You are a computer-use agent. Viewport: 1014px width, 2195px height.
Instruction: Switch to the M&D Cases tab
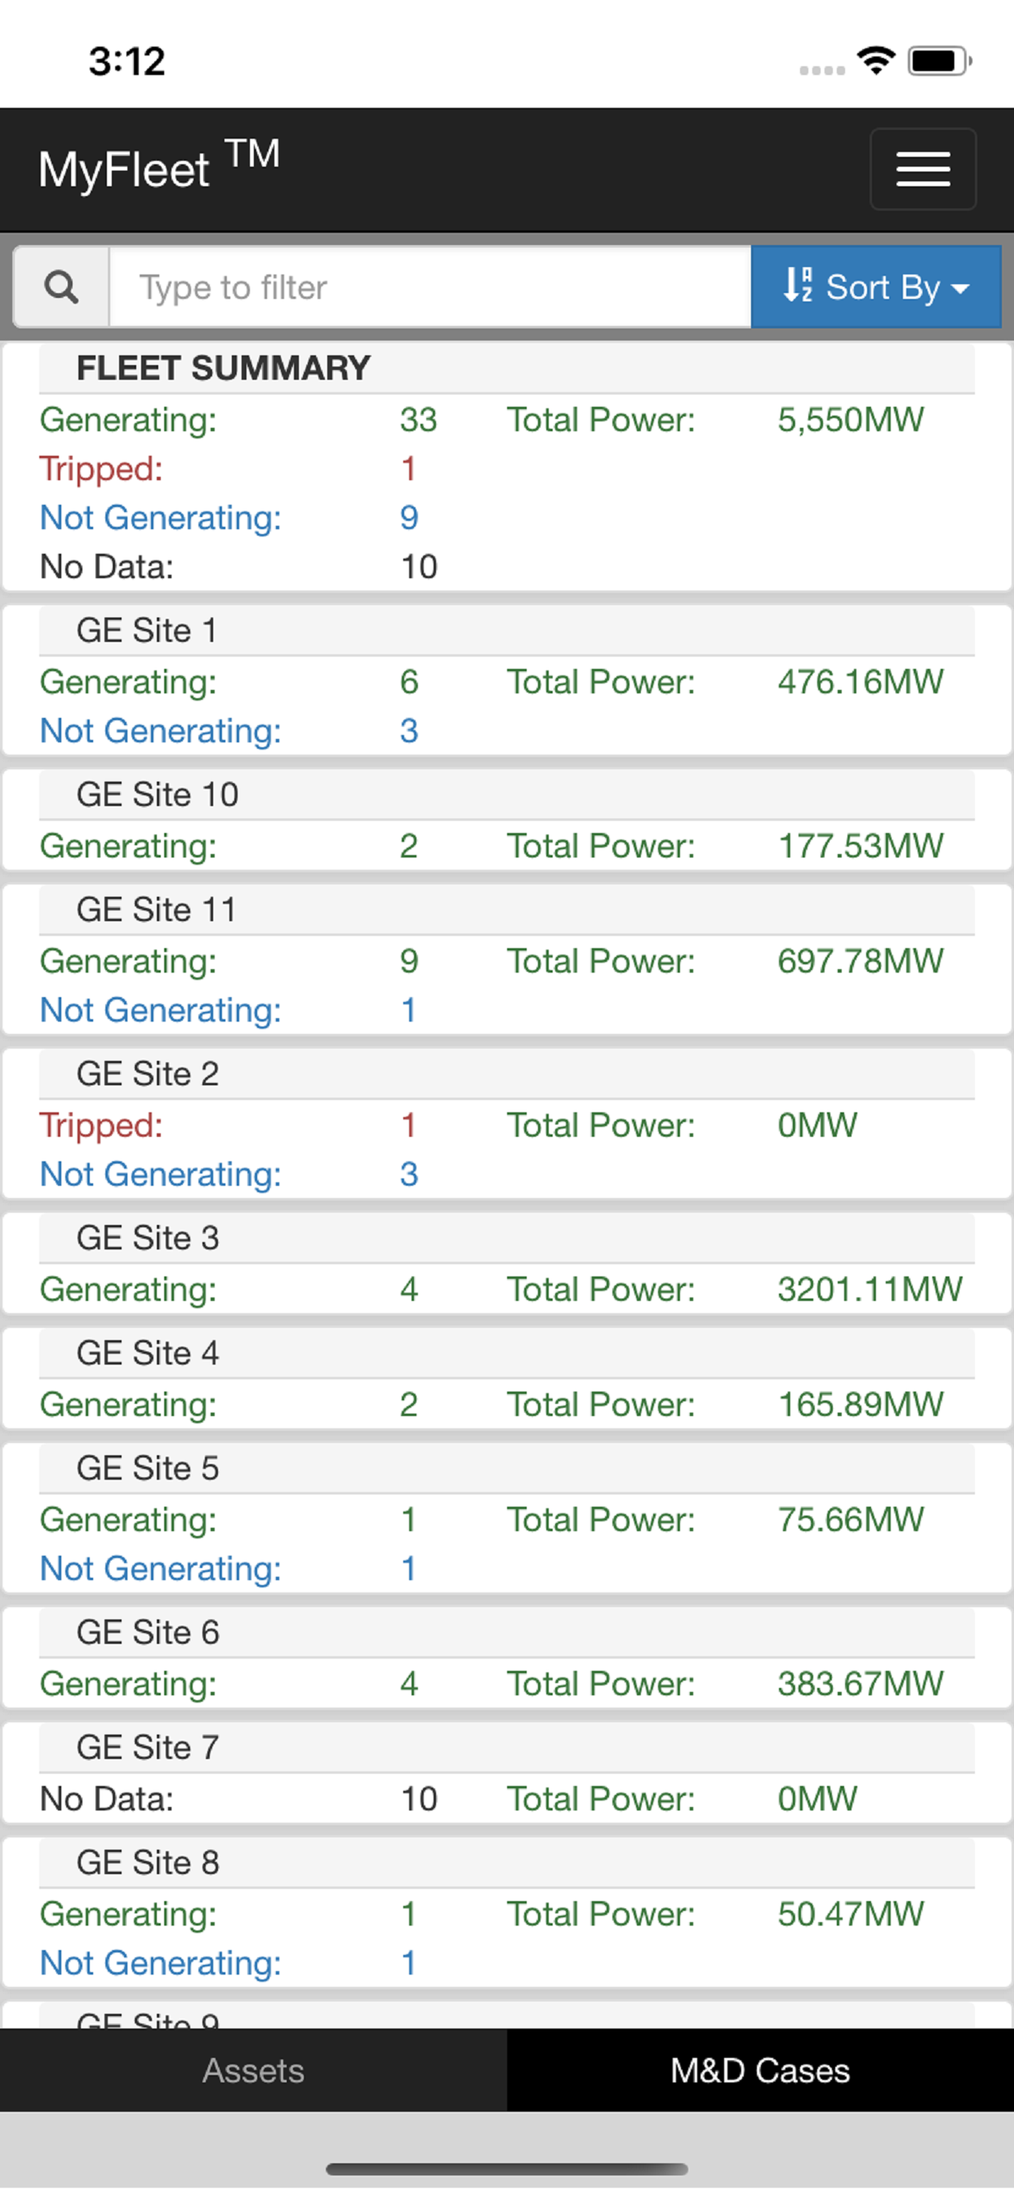tap(760, 2070)
